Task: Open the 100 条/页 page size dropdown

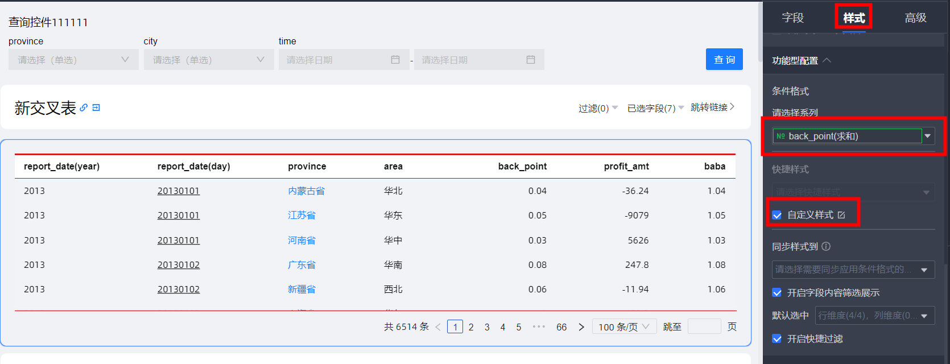Action: coord(624,327)
